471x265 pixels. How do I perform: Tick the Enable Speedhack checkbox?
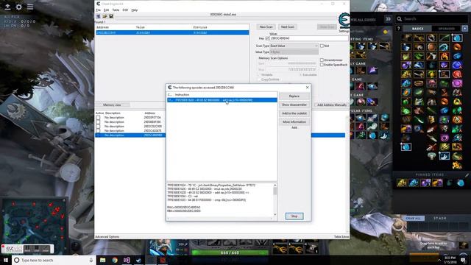(322, 65)
